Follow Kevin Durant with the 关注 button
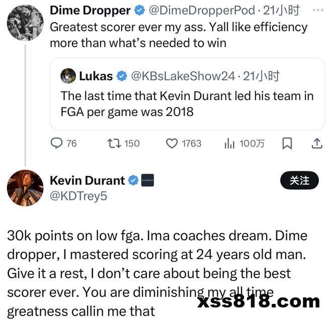Screen dimensions: 332x320 (x=299, y=180)
